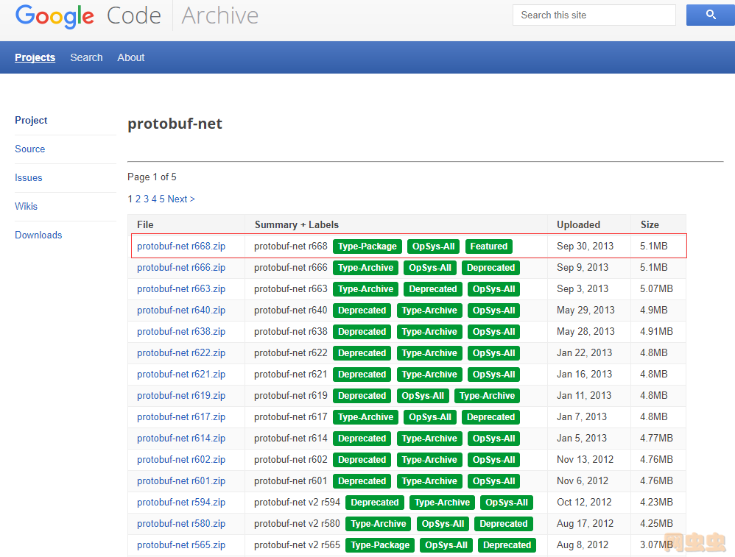This screenshot has height=557, width=735.
Task: Click Type-Archive label on r666 row
Action: pos(365,268)
